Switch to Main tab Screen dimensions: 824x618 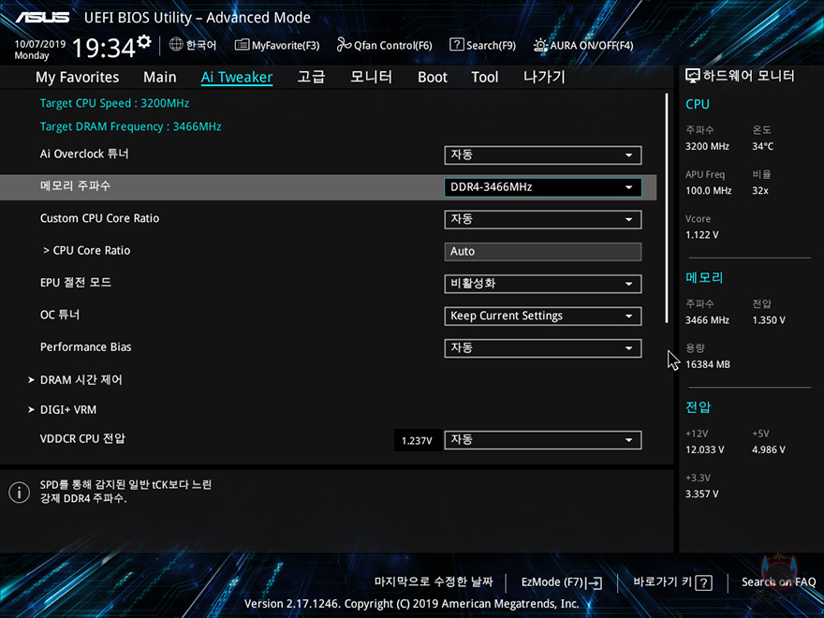[x=160, y=77]
